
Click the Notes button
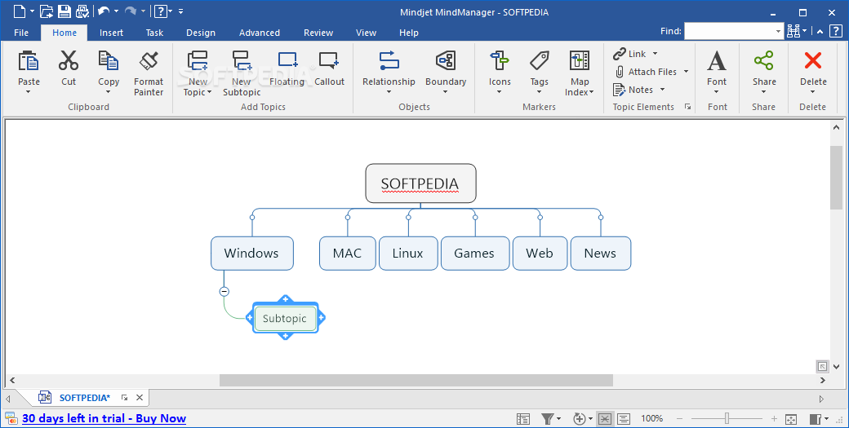[633, 90]
